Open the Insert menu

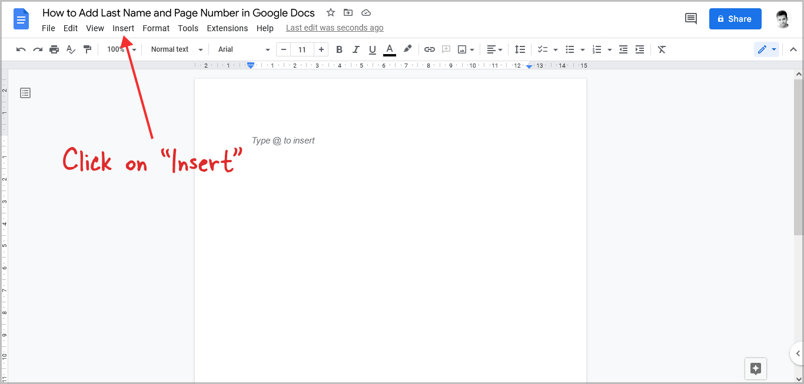[x=123, y=28]
